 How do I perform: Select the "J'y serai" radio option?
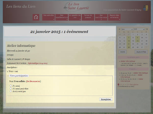[11, 86]
